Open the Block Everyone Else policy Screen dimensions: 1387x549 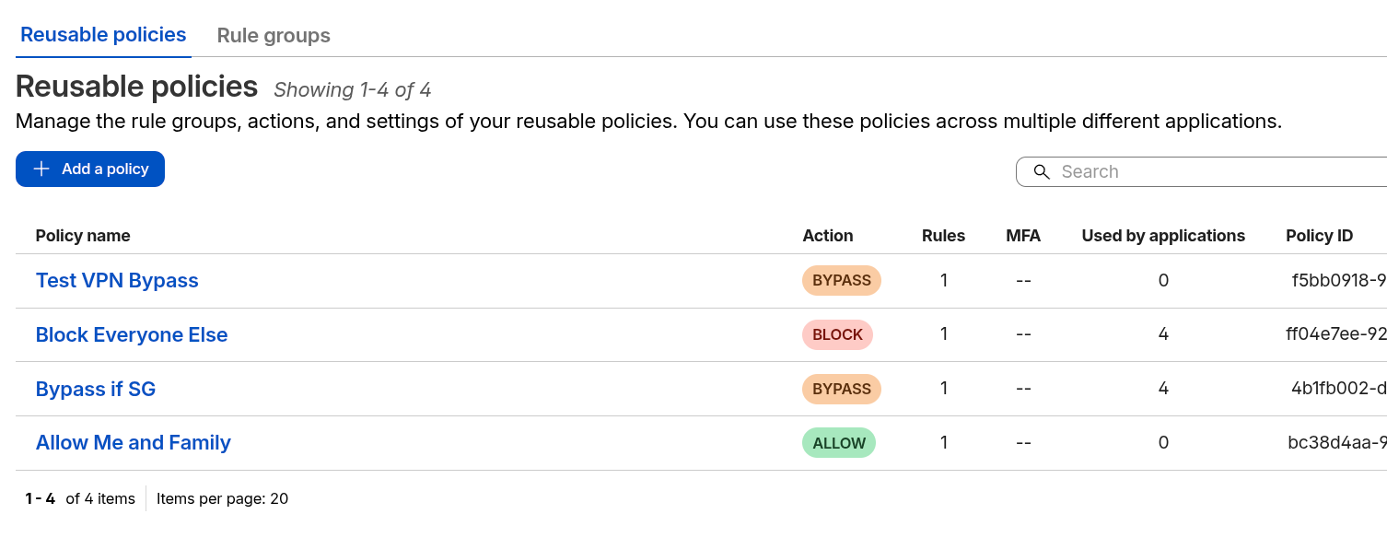pos(132,335)
